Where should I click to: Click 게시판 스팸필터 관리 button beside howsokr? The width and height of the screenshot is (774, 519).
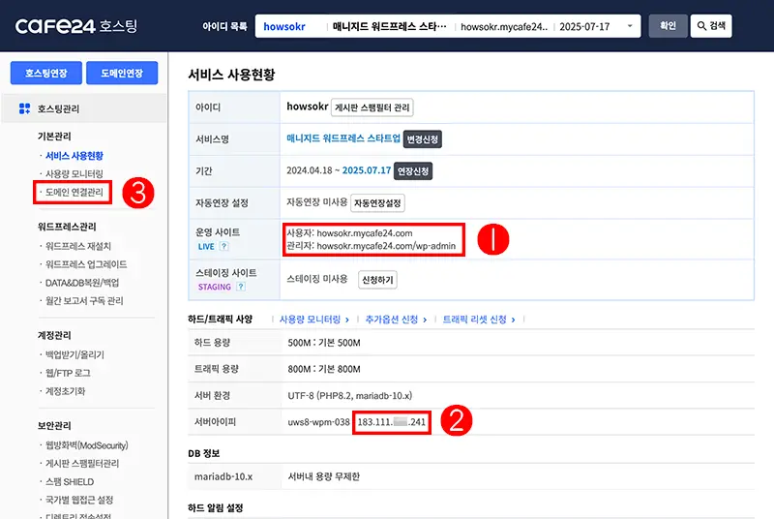tap(372, 107)
